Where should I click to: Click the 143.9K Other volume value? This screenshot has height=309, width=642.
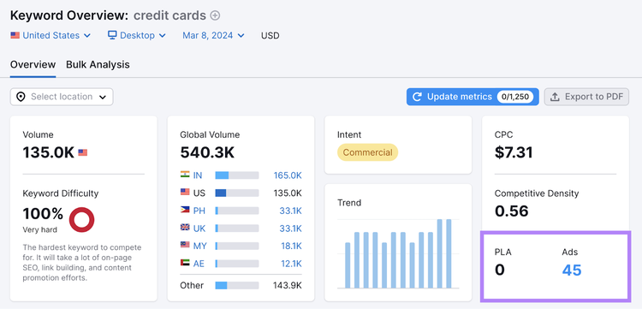[x=288, y=285]
